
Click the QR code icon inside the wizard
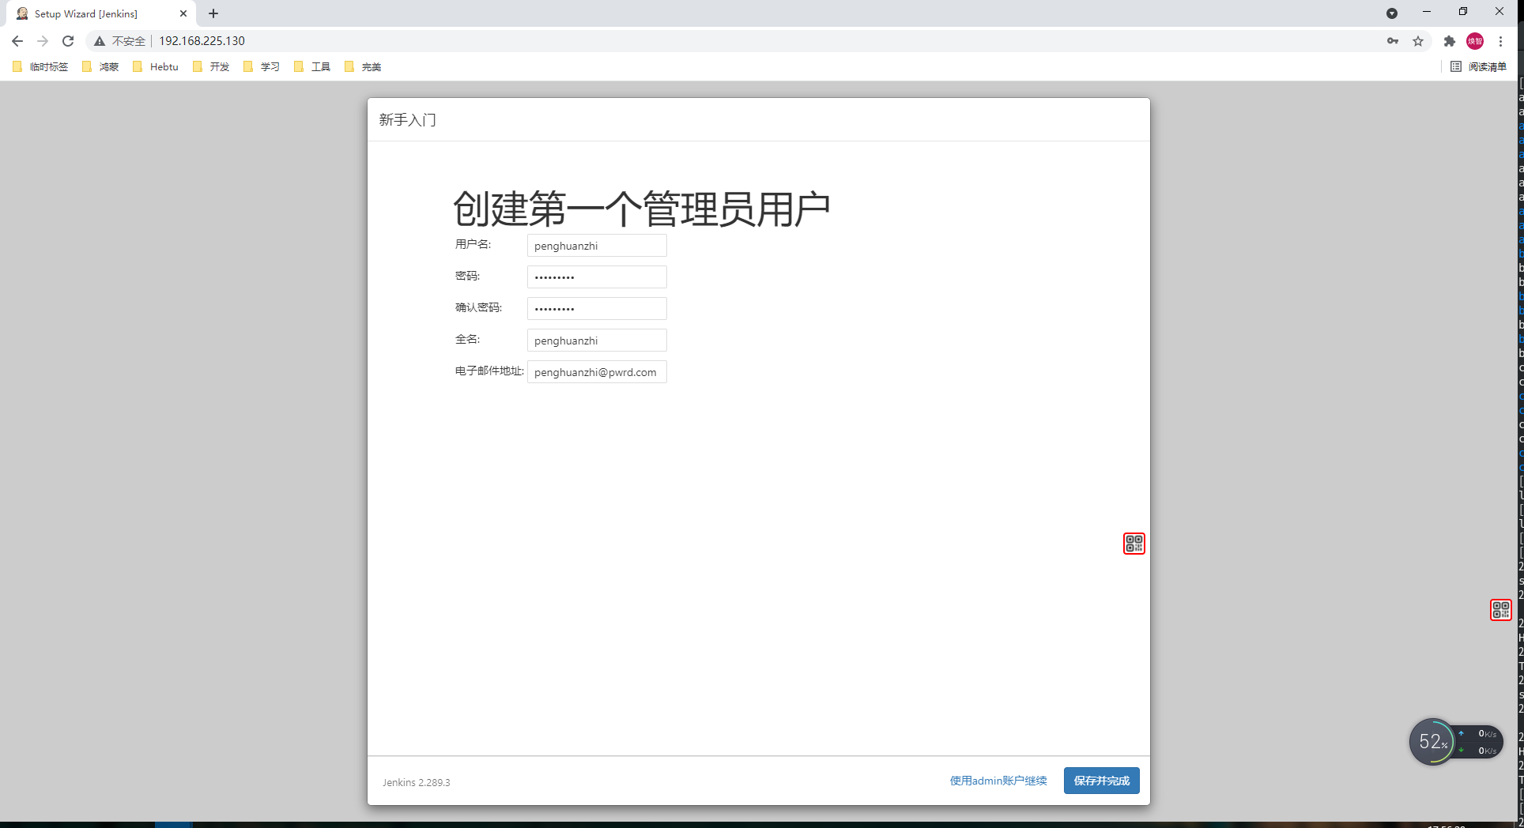(1134, 544)
